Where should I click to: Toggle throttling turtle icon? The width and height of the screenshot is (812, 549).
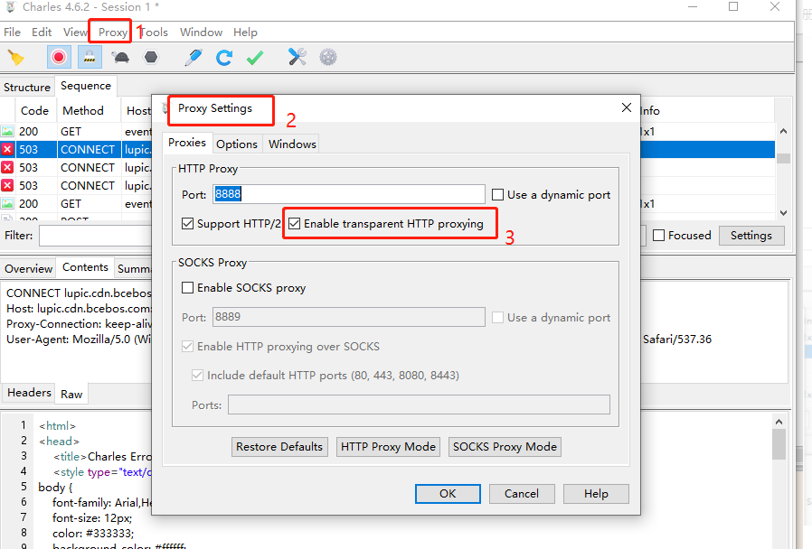(x=120, y=58)
